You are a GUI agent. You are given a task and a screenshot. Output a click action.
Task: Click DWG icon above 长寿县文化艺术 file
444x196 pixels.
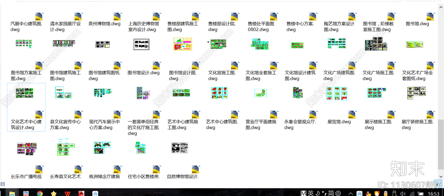(x=78, y=169)
